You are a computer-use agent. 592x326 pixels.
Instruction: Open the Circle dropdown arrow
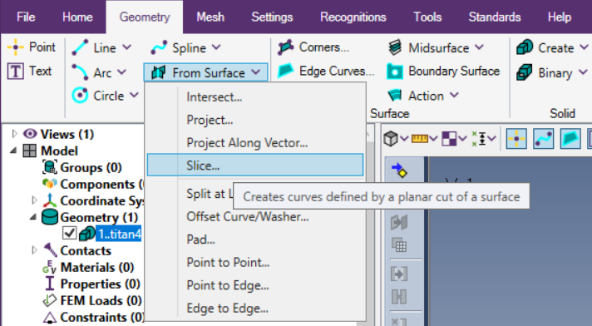tap(134, 95)
